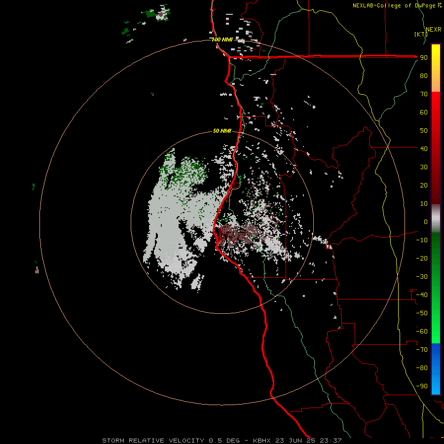Viewport: 444px width, 444px height.
Task: Click the -10 value on the velocity scale
Action: [422, 240]
